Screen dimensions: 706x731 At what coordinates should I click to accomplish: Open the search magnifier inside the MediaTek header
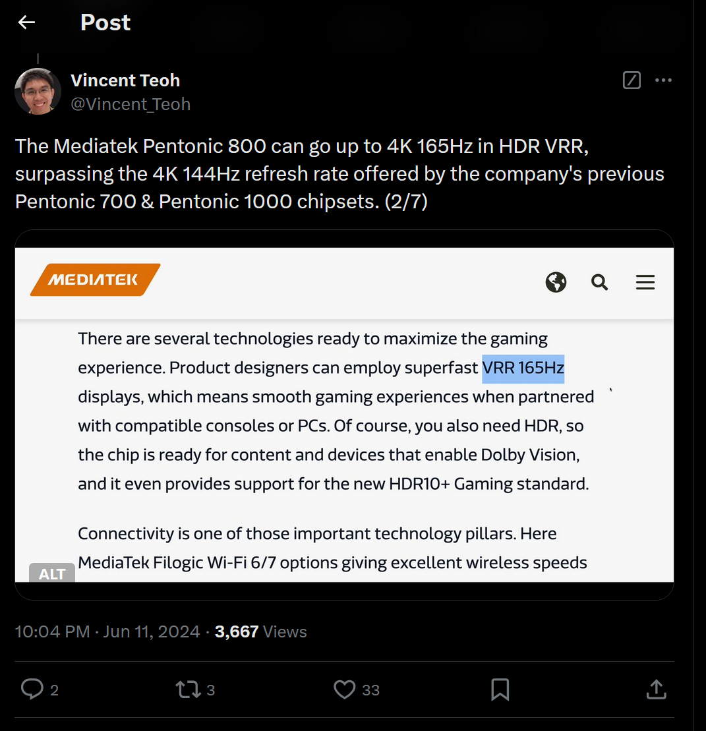(x=599, y=282)
